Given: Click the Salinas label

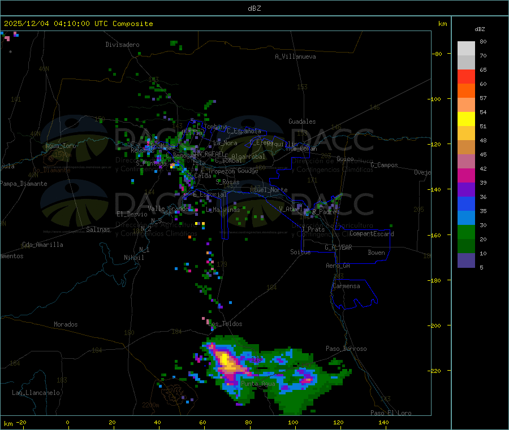Looking at the screenshot, I should 98,229.
